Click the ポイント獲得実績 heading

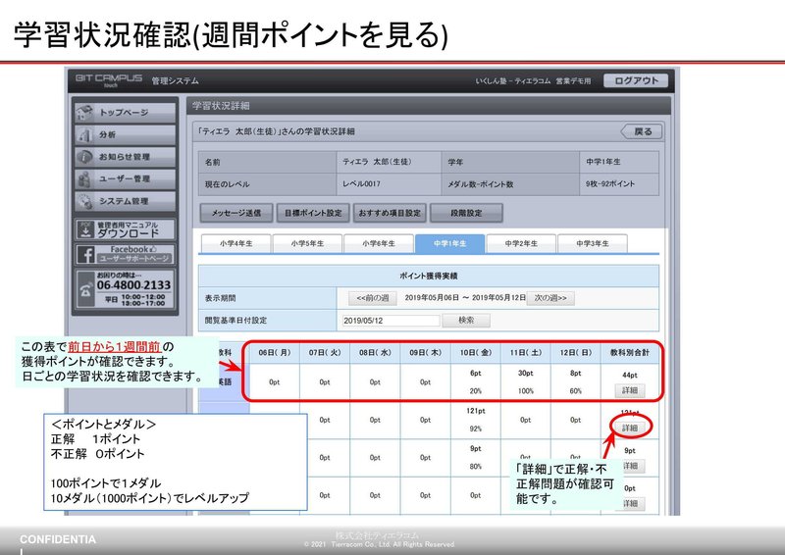(x=429, y=276)
